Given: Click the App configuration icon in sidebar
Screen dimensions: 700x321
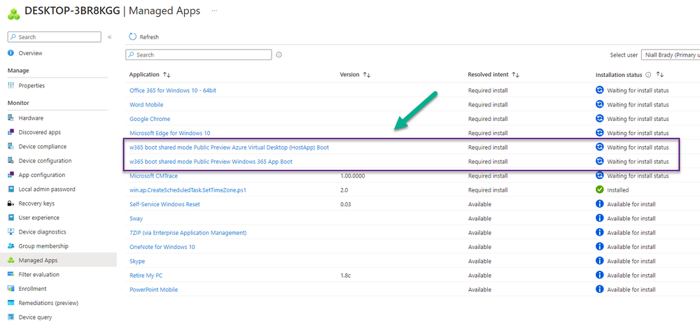Looking at the screenshot, I should (x=11, y=176).
